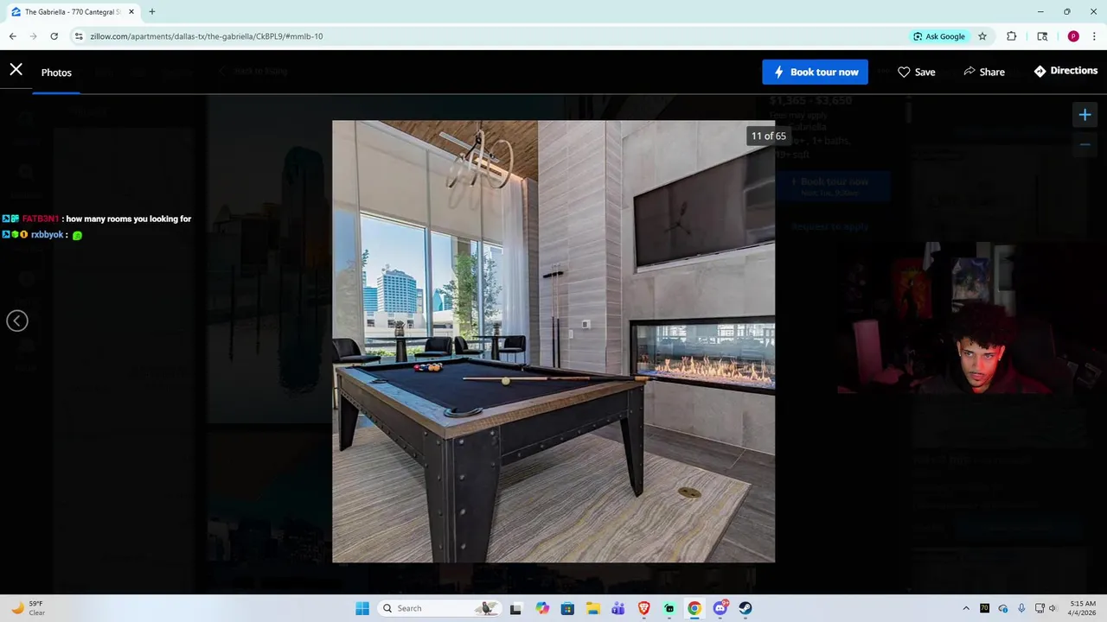Screen dimensions: 1107x622
Task: Open the clock showing 5:15 AM
Action: (1082, 608)
